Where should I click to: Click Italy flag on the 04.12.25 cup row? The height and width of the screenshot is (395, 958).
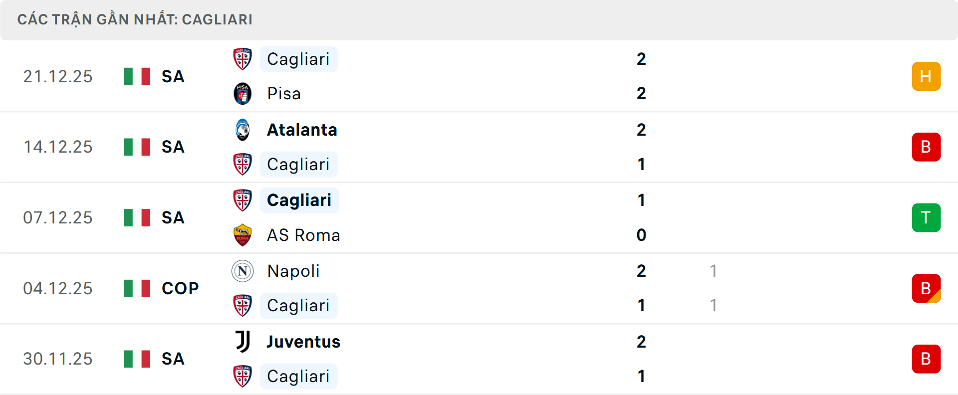137,288
